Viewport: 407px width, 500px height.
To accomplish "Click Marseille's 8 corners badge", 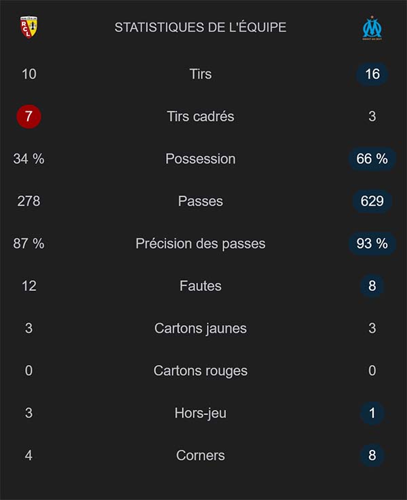I will (372, 455).
